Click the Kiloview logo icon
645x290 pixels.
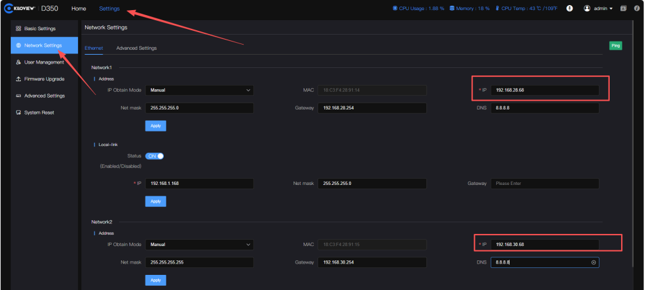[x=8, y=9]
